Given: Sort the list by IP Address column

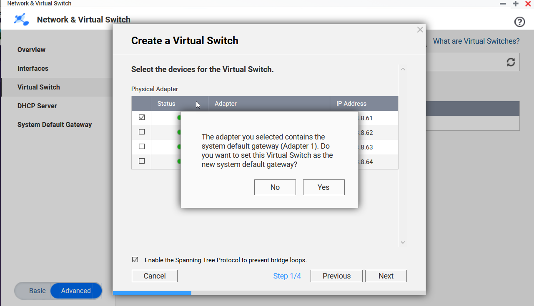Looking at the screenshot, I should pyautogui.click(x=351, y=103).
